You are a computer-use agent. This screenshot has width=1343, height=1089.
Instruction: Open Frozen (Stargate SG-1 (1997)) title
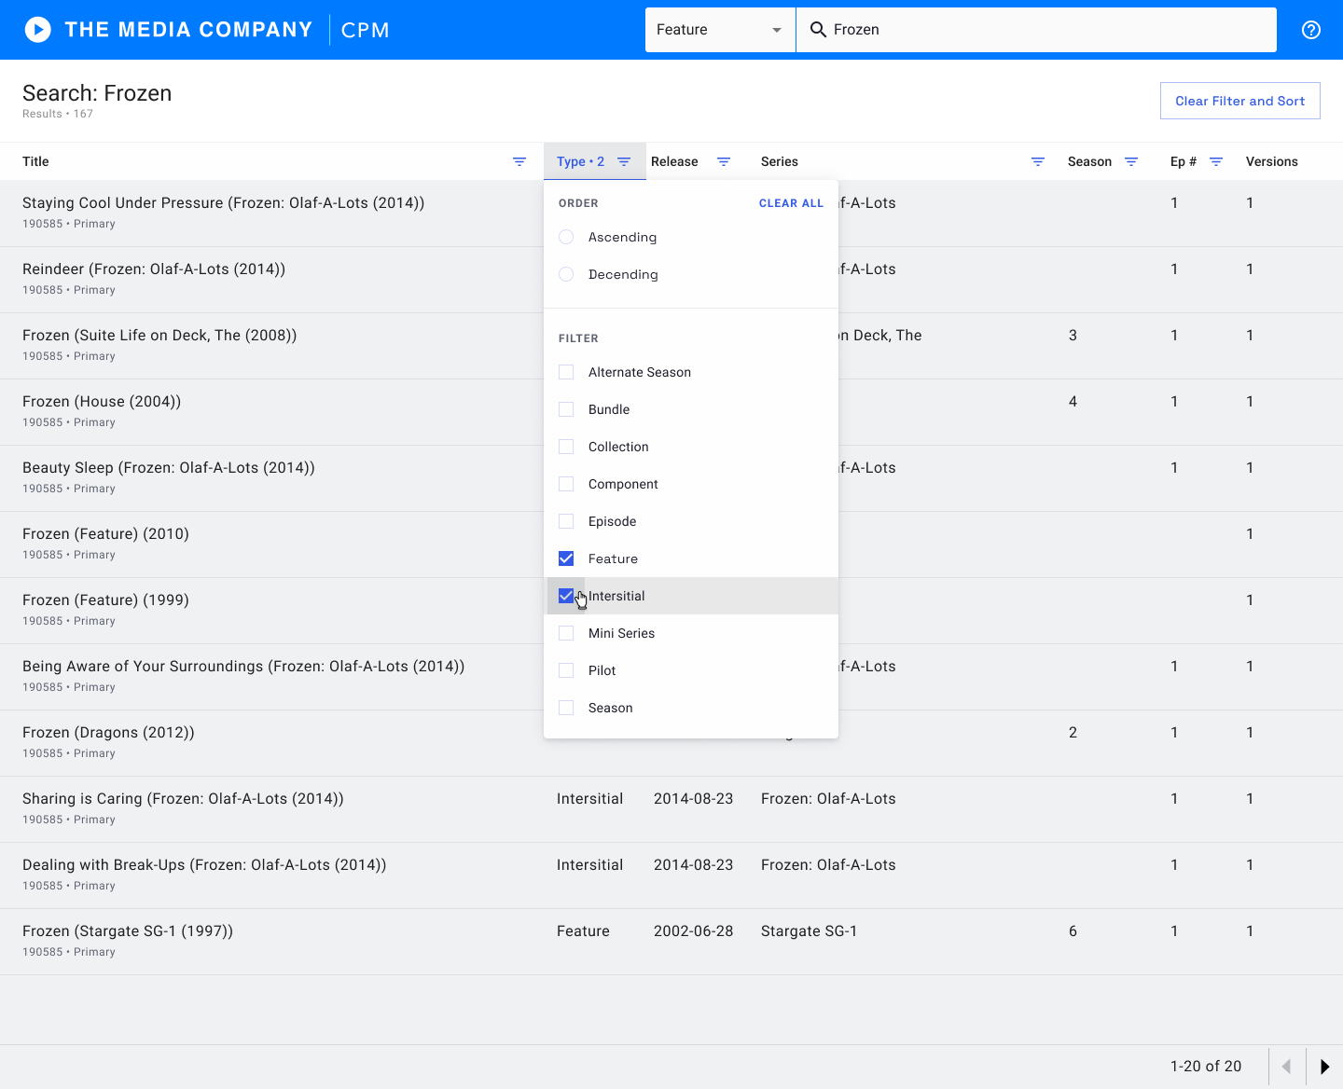(x=128, y=931)
